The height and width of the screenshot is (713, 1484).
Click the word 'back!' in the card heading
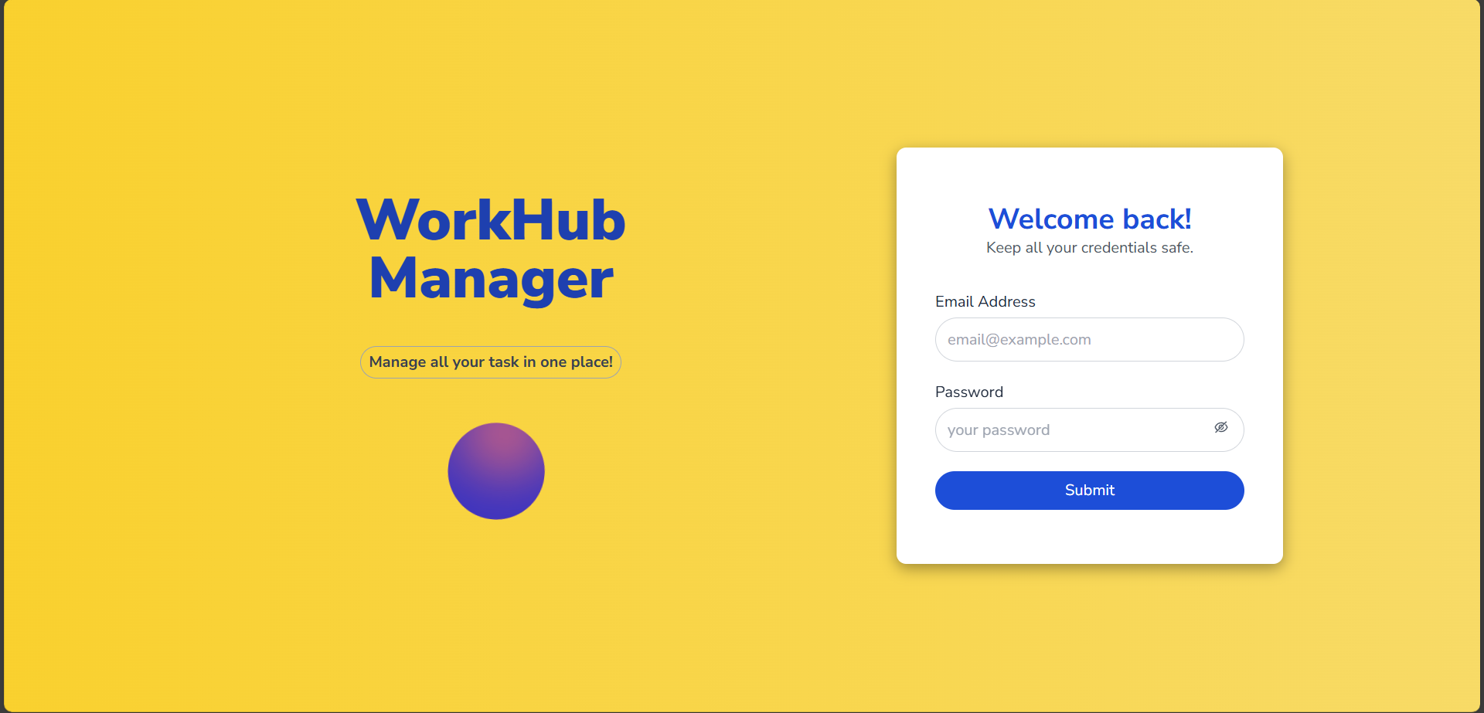coord(1156,219)
